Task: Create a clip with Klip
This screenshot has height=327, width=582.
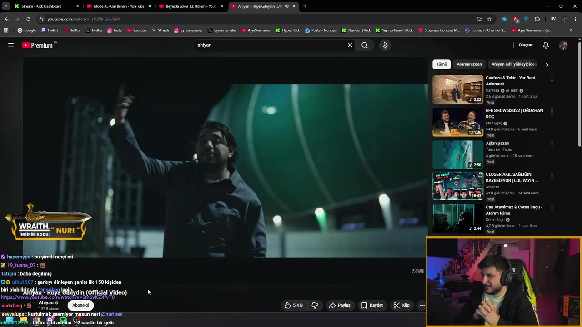Action: [401, 305]
